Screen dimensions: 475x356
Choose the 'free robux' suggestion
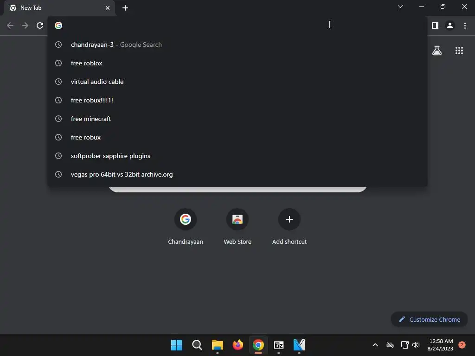(237, 137)
